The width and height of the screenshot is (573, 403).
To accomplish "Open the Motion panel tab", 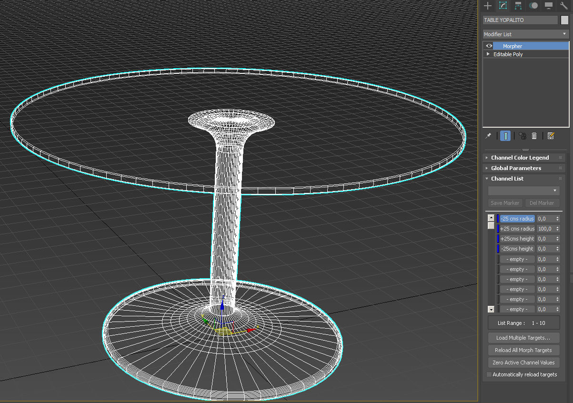I will 534,6.
